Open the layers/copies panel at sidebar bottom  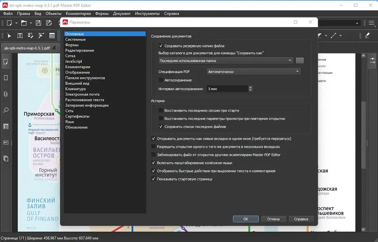(x=6, y=159)
